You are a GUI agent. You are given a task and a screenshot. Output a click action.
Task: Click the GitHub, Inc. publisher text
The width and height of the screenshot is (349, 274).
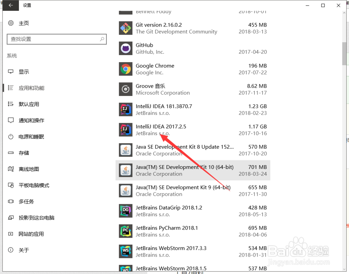(150, 52)
